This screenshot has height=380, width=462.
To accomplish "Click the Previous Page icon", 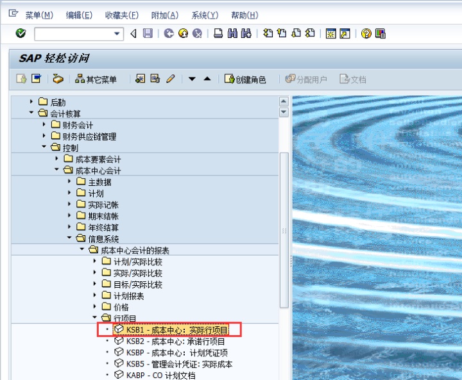I will (282, 33).
